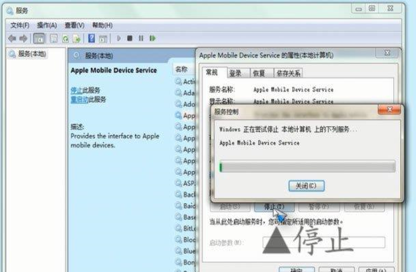Select the Acti... service row

(186, 81)
